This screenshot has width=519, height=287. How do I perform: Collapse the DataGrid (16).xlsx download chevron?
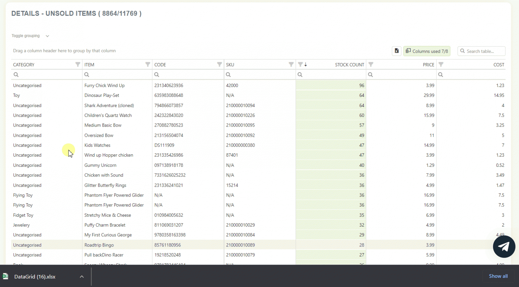(81, 276)
